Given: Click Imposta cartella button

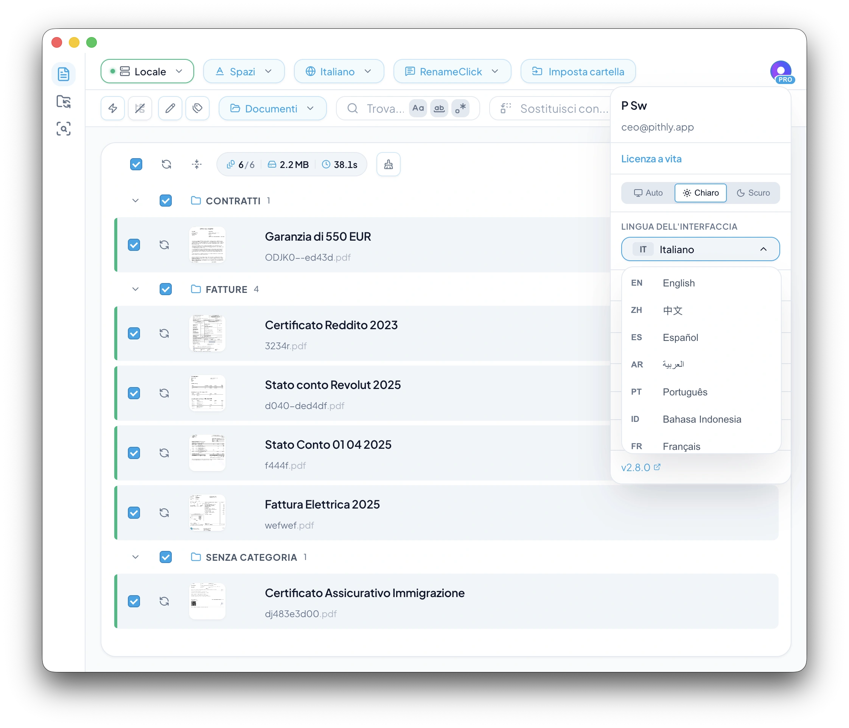Looking at the screenshot, I should (578, 71).
